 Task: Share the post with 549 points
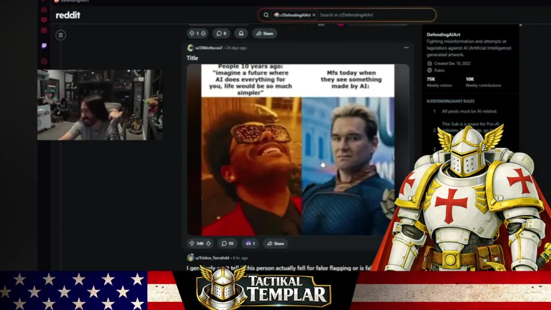pos(275,243)
